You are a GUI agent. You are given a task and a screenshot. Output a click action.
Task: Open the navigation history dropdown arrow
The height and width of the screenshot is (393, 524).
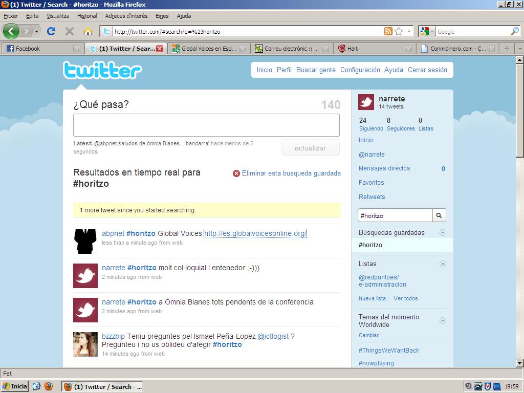[x=36, y=31]
